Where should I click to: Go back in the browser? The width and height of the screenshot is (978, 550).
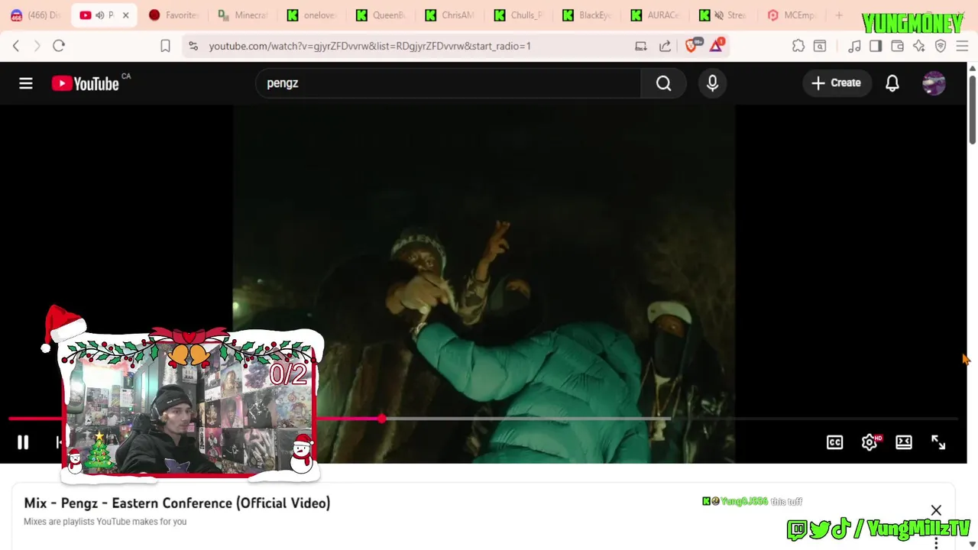click(x=16, y=46)
